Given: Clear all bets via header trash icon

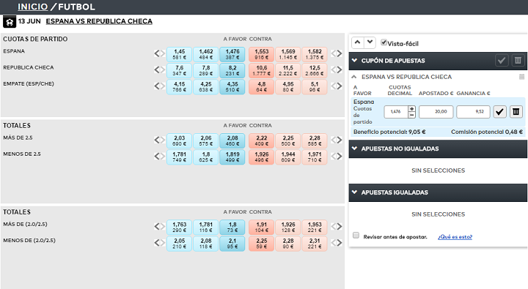Looking at the screenshot, I should (x=518, y=61).
